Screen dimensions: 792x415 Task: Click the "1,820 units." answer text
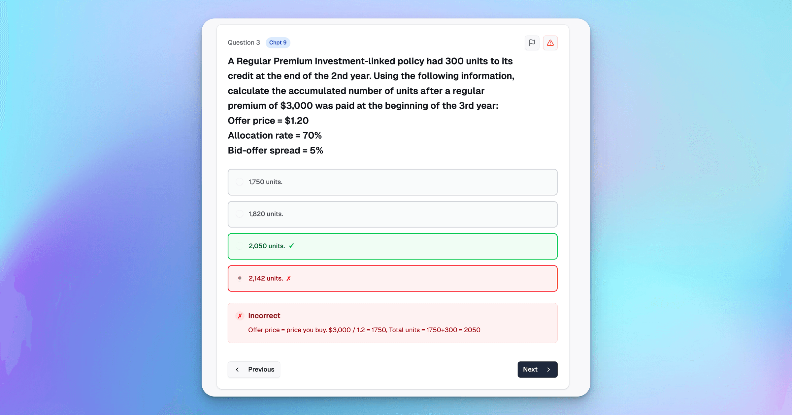click(x=266, y=214)
